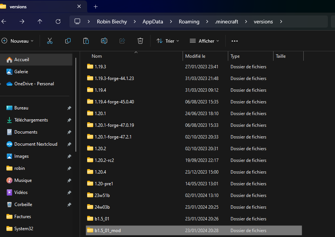Screen dimensions: 335x237
Task: Close the versions tab
Action: (79, 6)
